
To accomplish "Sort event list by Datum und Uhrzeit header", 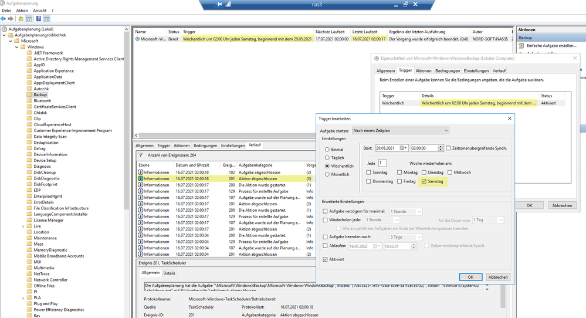I will (x=192, y=165).
